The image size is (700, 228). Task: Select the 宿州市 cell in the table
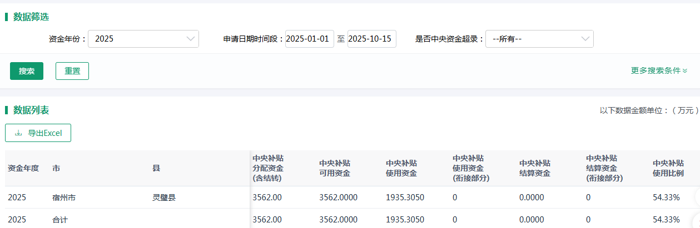[64, 197]
